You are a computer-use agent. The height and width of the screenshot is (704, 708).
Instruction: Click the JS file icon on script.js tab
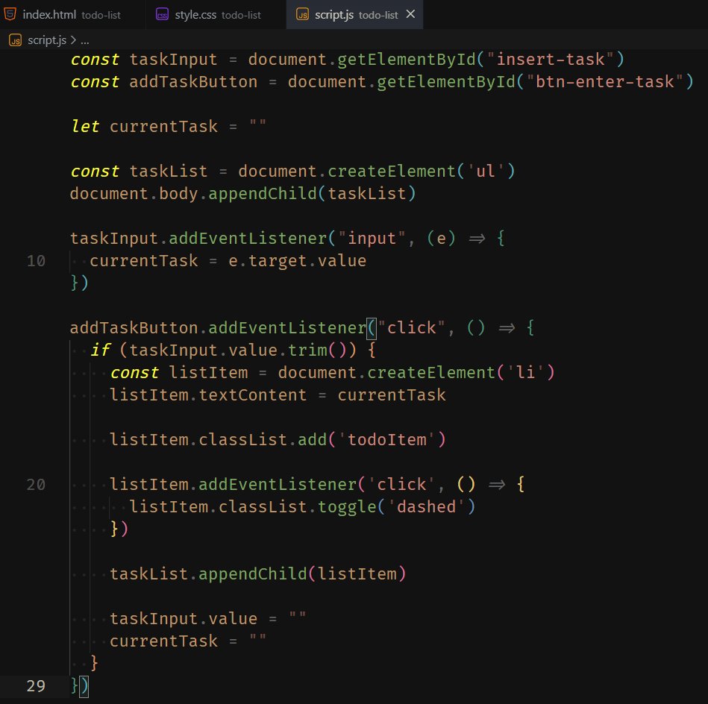tap(303, 15)
